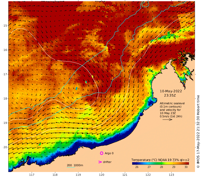Click the '0.5m/s (1kt 24h)' text
The image size is (201, 178).
tap(171, 116)
